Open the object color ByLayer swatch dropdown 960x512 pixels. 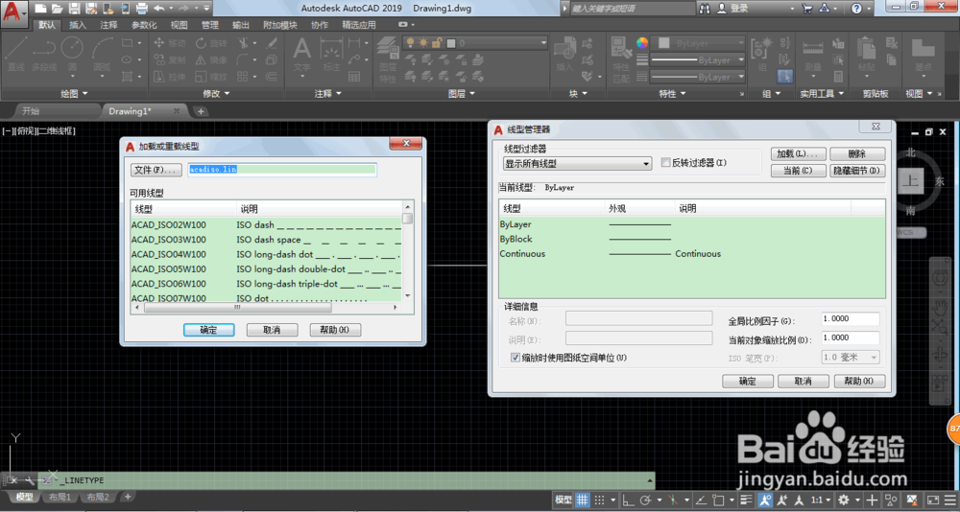pos(698,43)
